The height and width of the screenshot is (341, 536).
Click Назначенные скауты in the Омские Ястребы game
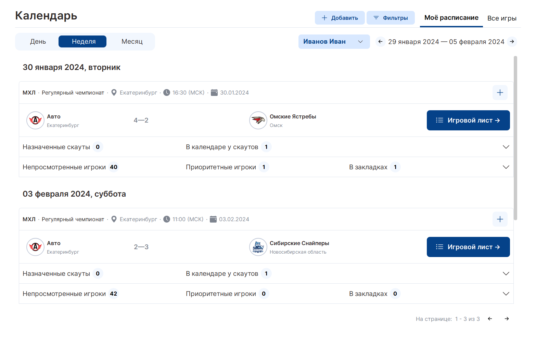pyautogui.click(x=63, y=147)
